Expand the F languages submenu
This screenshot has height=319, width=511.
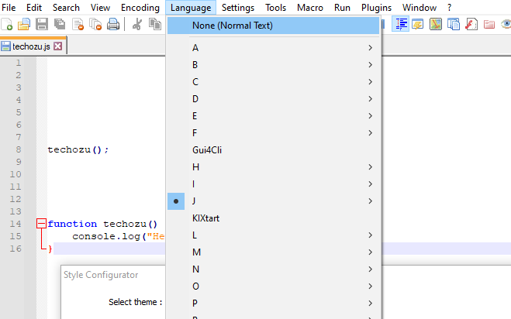pos(273,133)
